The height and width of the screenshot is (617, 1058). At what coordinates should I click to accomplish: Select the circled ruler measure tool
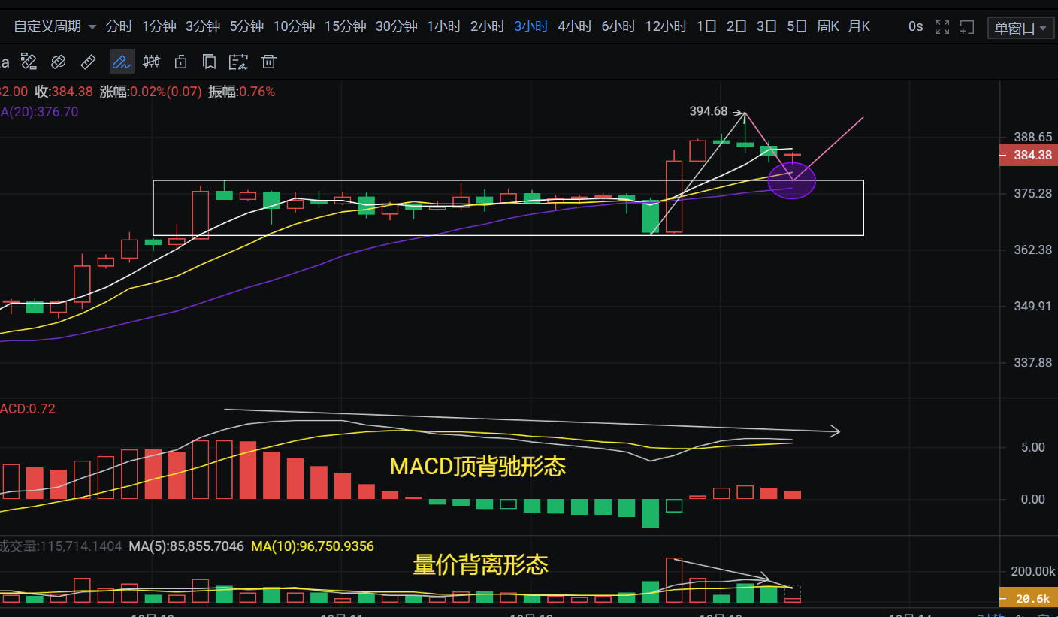58,62
